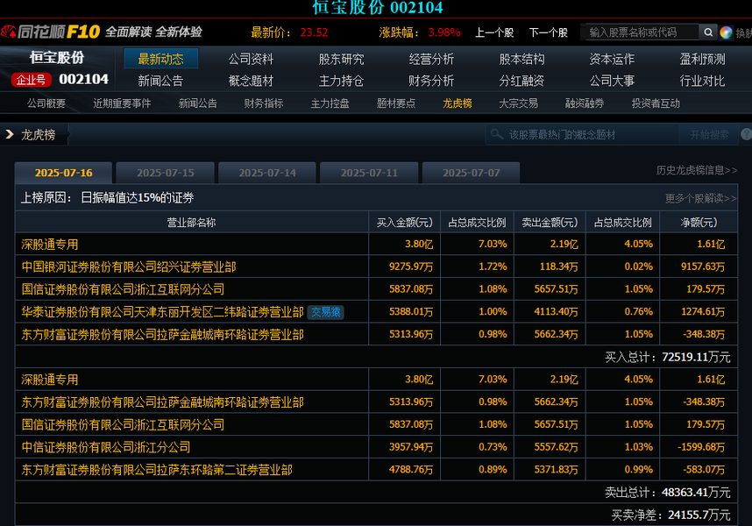This screenshot has width=752, height=526.
Task: Click the buy amount 9275.97万
Action: point(411,267)
